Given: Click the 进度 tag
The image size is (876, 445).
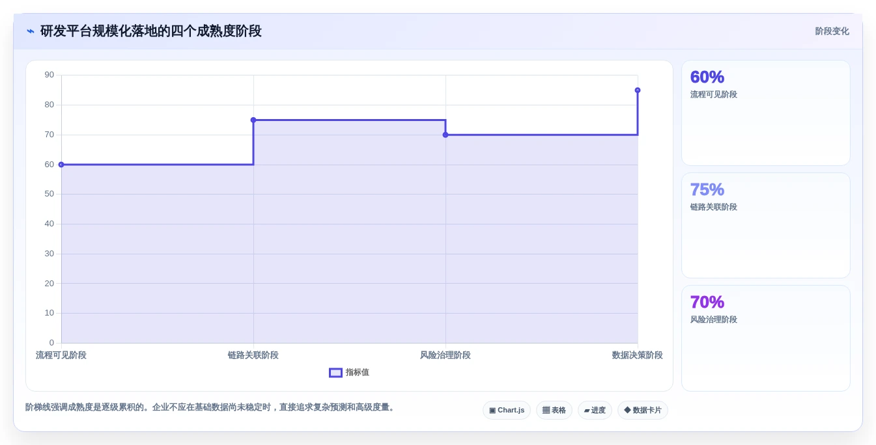Looking at the screenshot, I should 595,411.
